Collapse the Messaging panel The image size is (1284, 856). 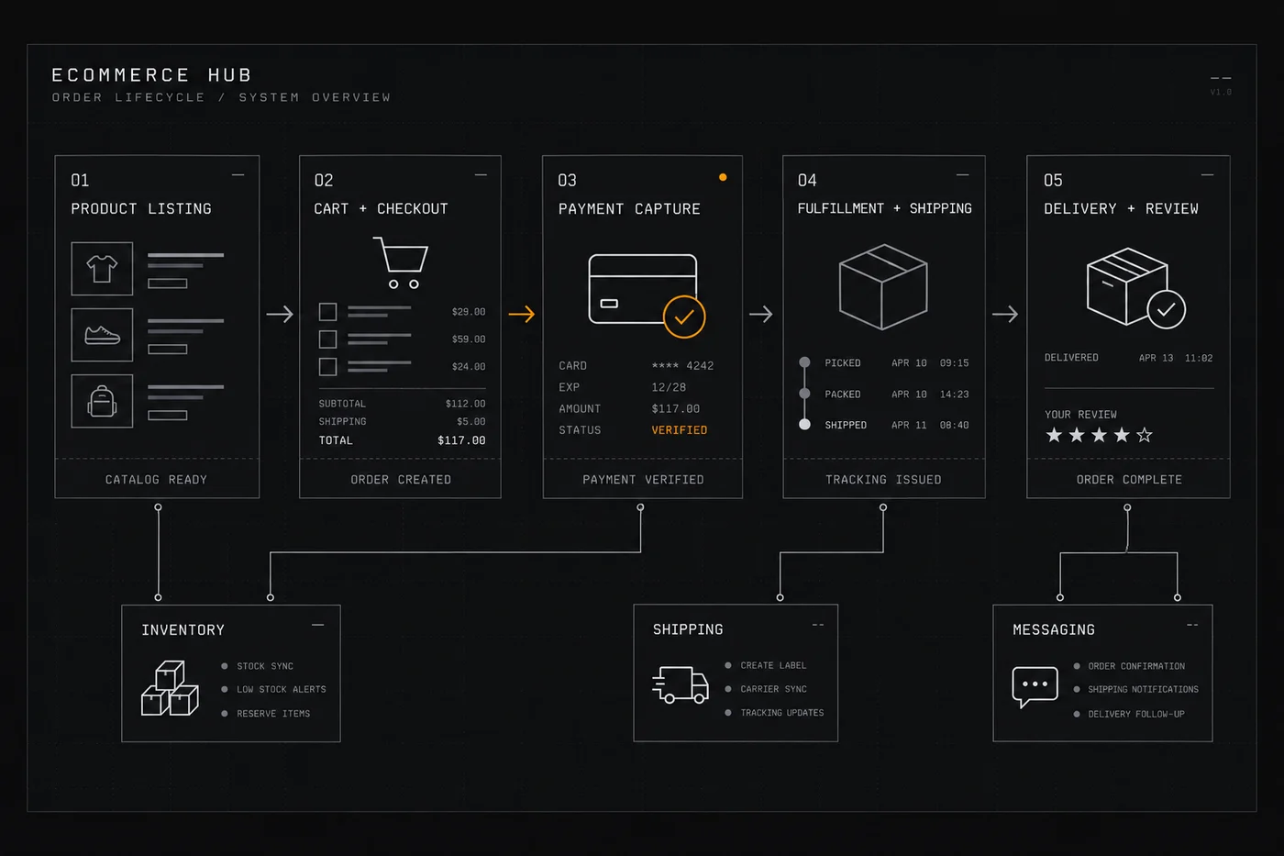[1192, 625]
